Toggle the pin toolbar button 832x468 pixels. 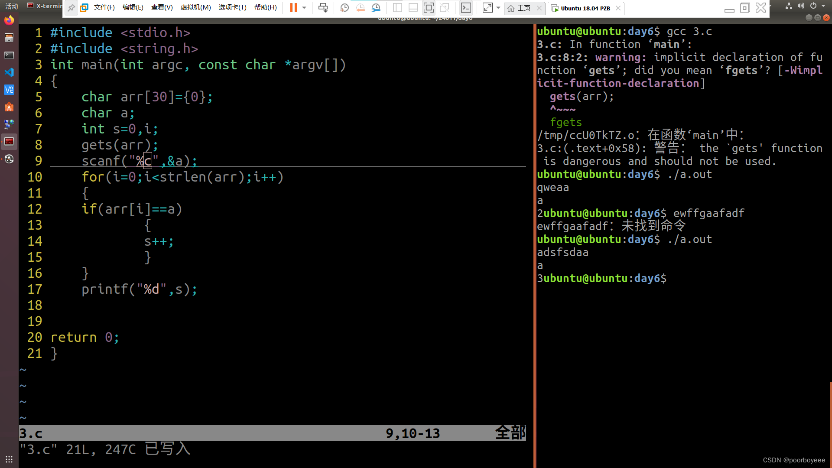click(x=71, y=7)
